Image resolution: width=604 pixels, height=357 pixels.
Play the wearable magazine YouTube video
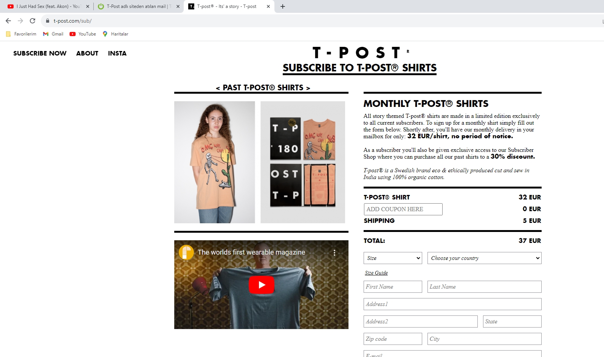(x=261, y=285)
